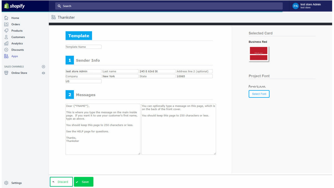Select the Discounts icon
This screenshot has height=188, width=334.
[6, 50]
